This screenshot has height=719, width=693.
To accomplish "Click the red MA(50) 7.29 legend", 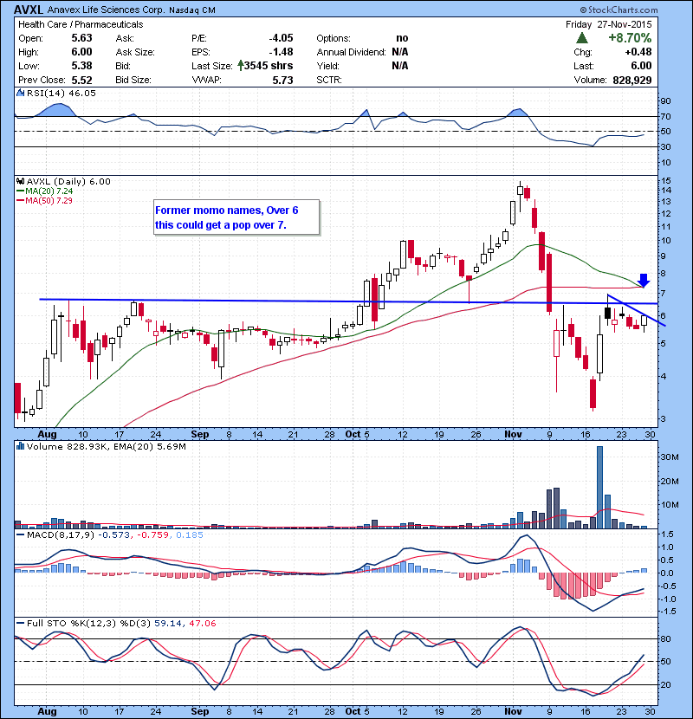I will tap(49, 201).
